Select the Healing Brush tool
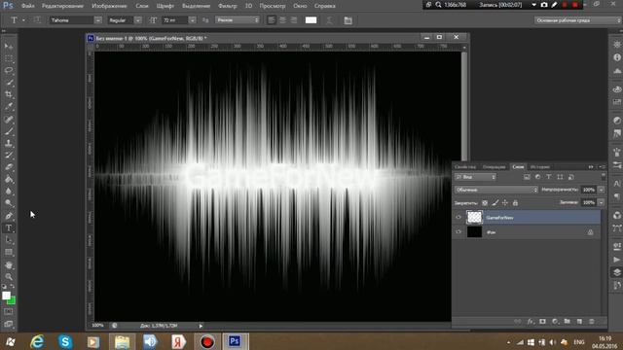Image resolution: width=623 pixels, height=350 pixels. pos(9,119)
